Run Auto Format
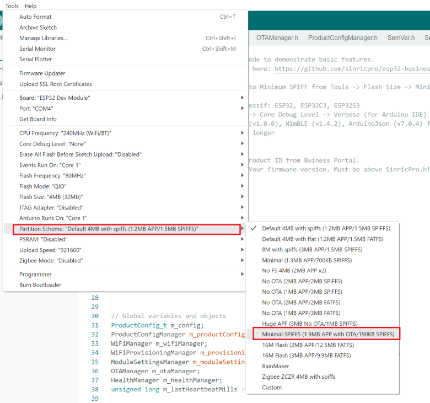The width and height of the screenshot is (430, 403). 125,17
